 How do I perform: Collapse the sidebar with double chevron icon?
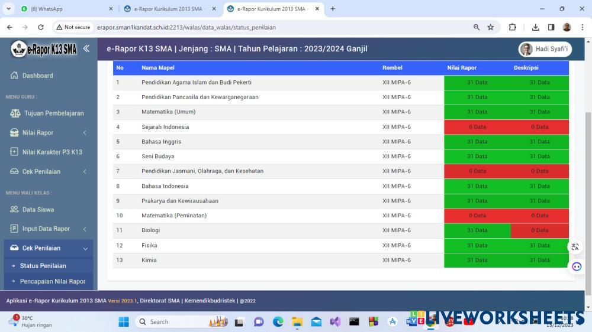[x=86, y=48]
